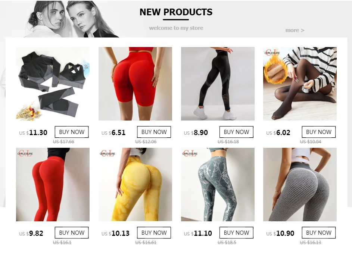
Task: Click BUY NOW for the $10.13 leggings
Action: tap(154, 232)
